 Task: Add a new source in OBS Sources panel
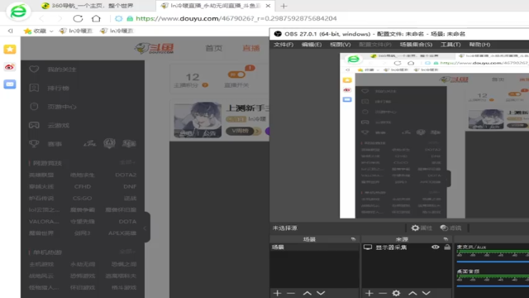click(x=369, y=293)
